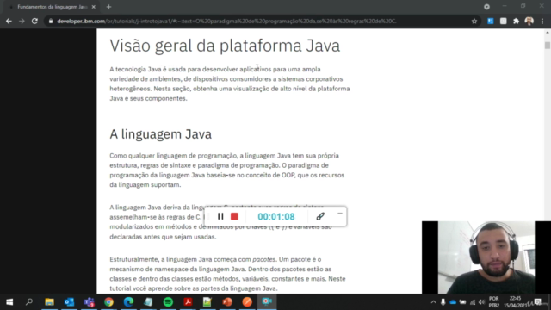This screenshot has height=310, width=551.
Task: Open the Extensions puzzle menu
Action: [x=516, y=21]
